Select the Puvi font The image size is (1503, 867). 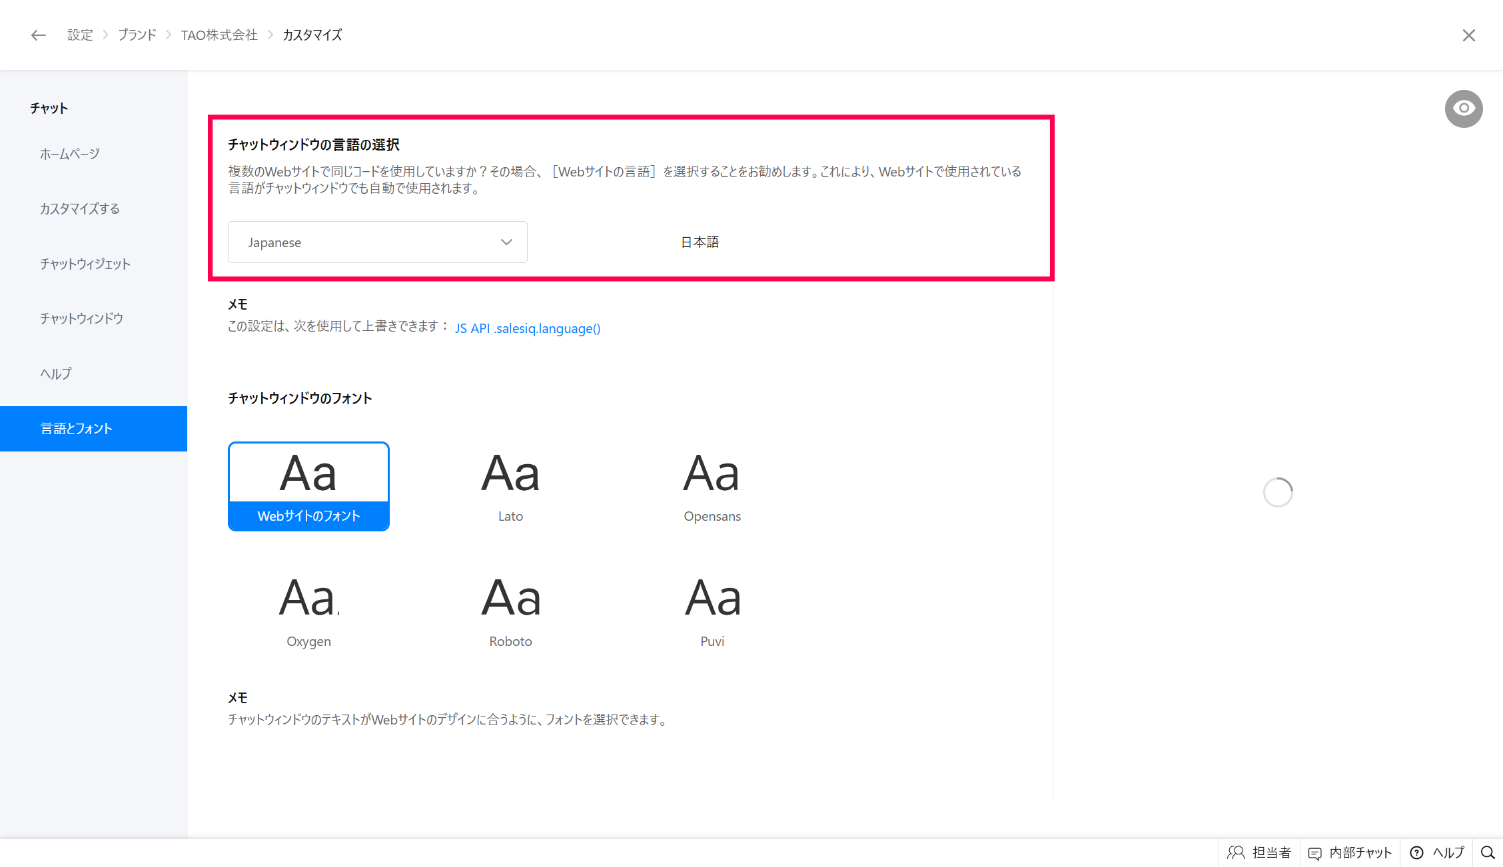click(712, 611)
